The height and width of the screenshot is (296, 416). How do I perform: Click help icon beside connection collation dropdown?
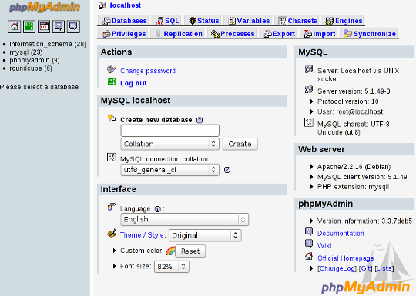(227, 170)
